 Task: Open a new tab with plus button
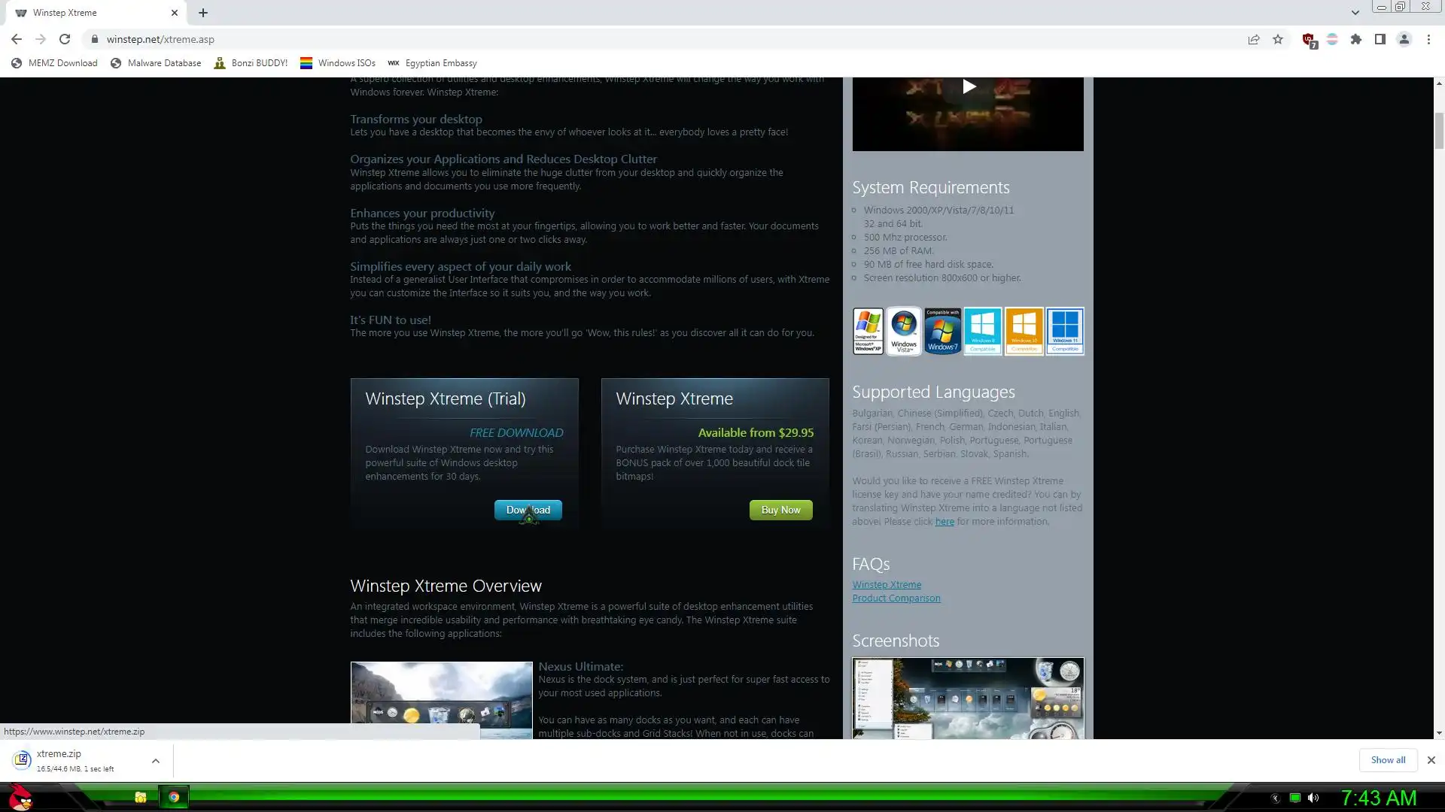tap(203, 13)
